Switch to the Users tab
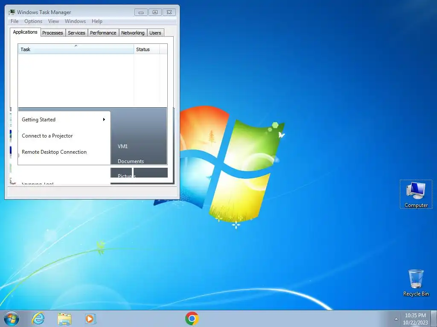The height and width of the screenshot is (327, 437). (x=155, y=33)
